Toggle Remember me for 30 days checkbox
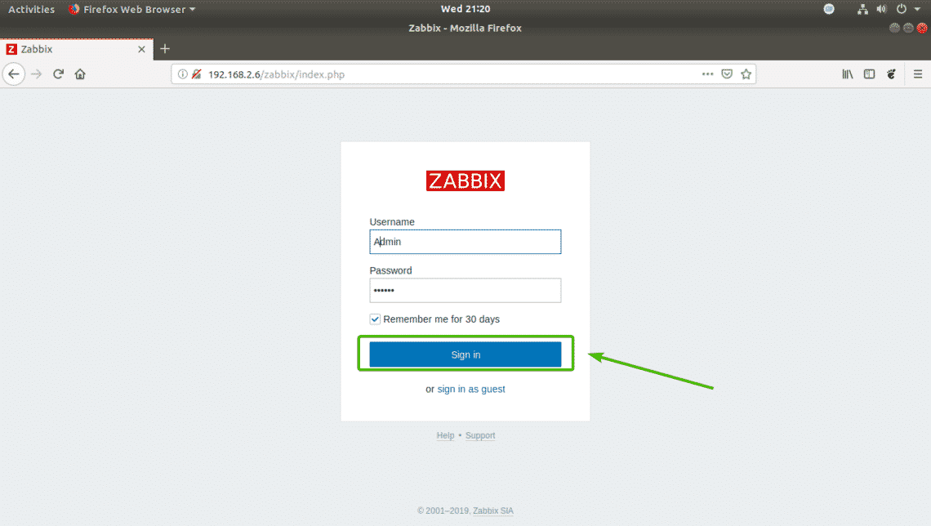The width and height of the screenshot is (931, 526). point(375,319)
